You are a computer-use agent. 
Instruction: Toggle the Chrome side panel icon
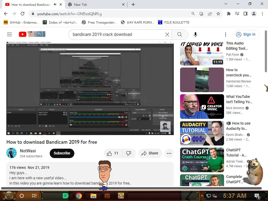(245, 14)
